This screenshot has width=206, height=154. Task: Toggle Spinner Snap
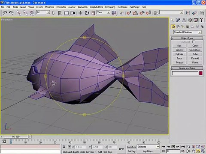[x=148, y=13]
